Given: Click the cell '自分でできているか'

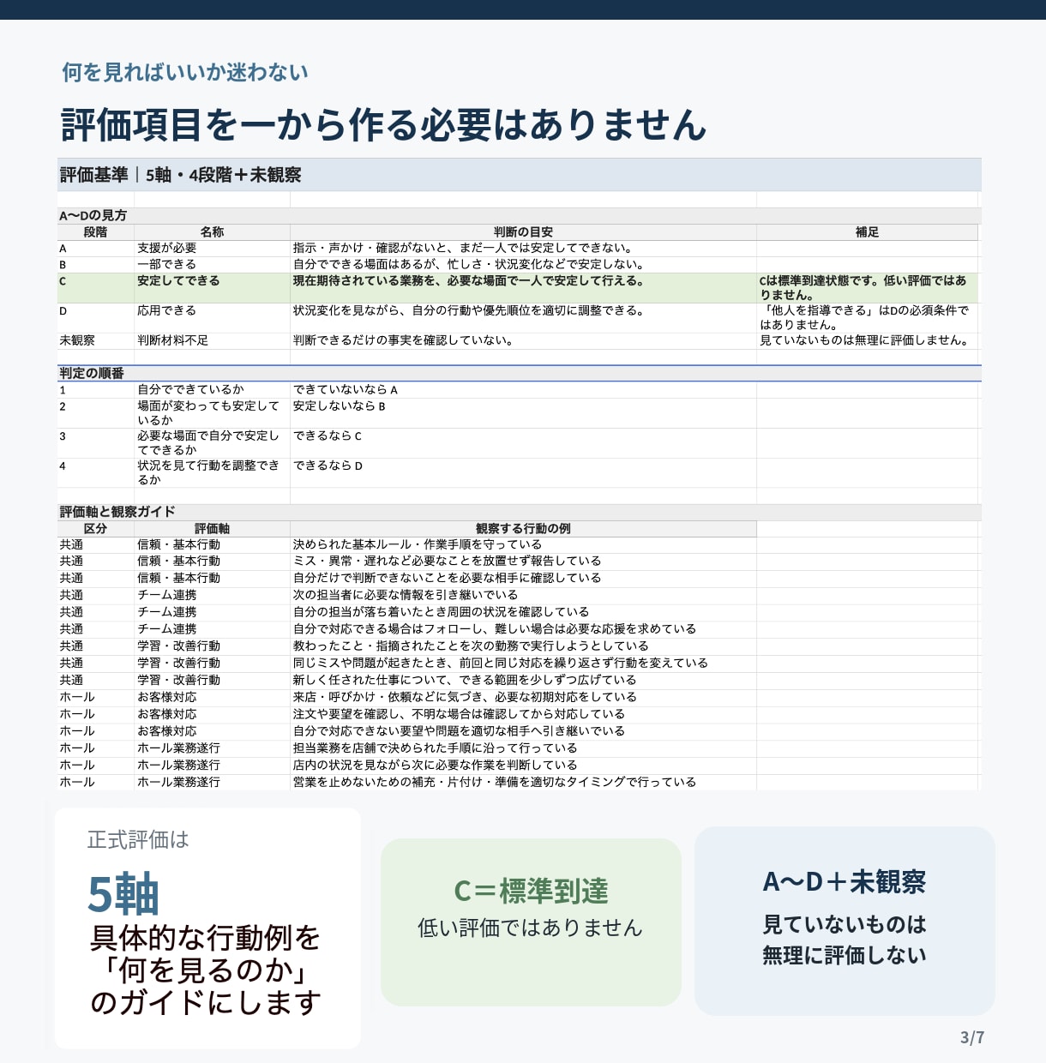Looking at the screenshot, I should 190,389.
